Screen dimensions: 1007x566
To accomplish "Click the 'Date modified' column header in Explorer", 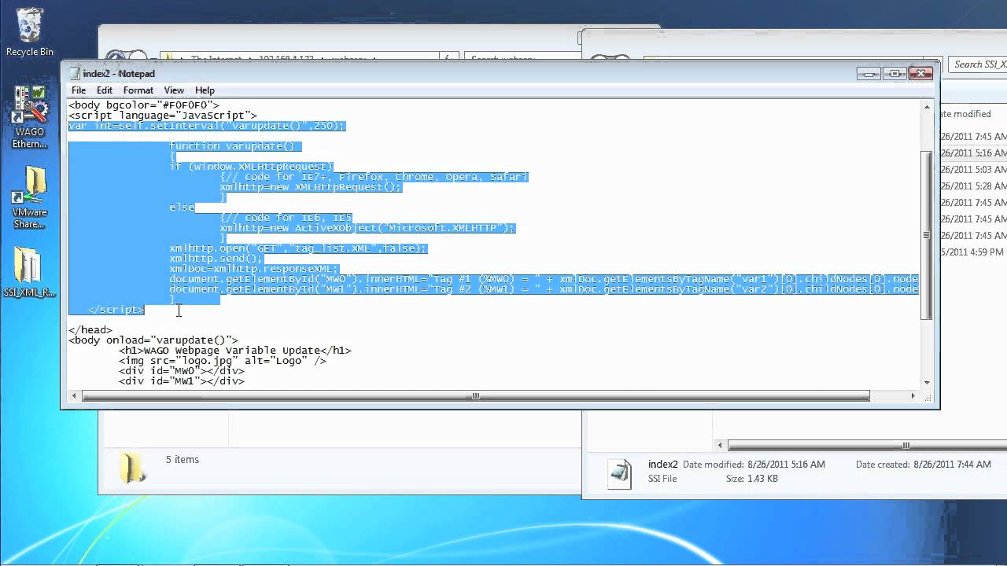I will (x=965, y=114).
